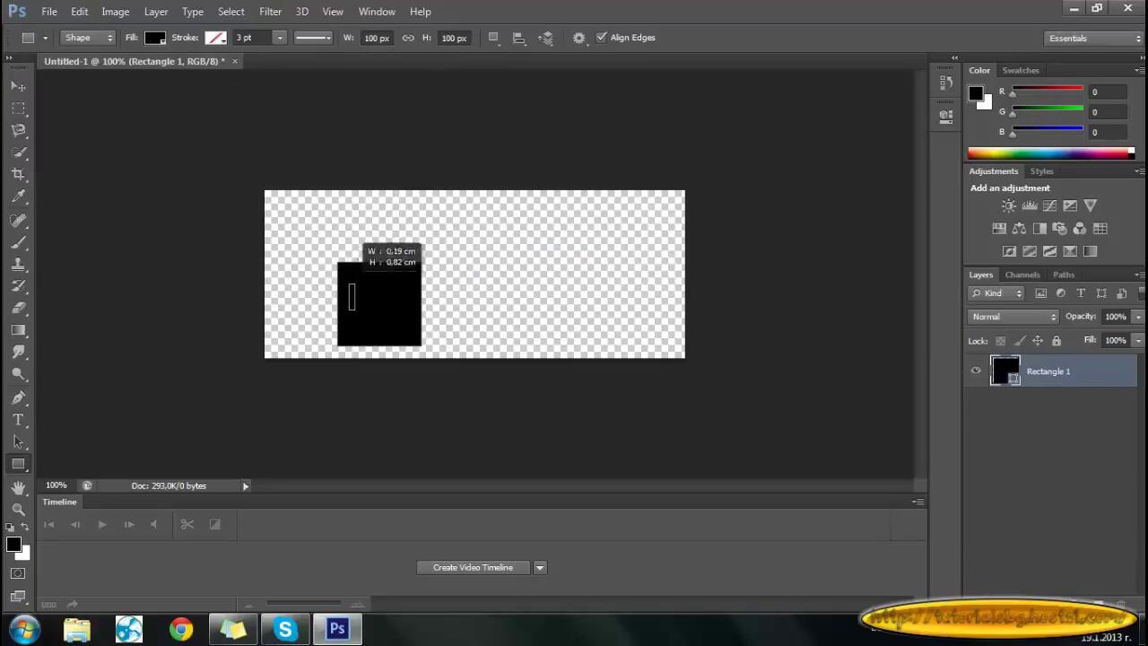Open Skype from the taskbar
The height and width of the screenshot is (646, 1148).
[285, 629]
